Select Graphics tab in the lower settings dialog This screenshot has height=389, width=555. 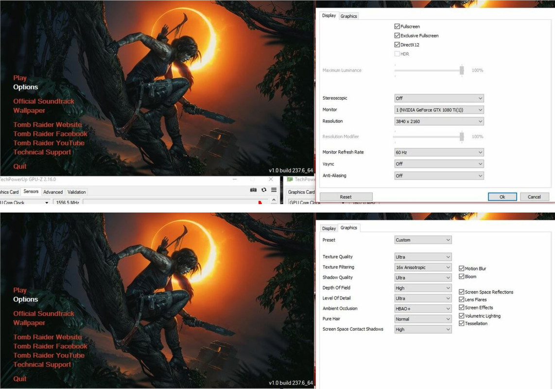348,228
